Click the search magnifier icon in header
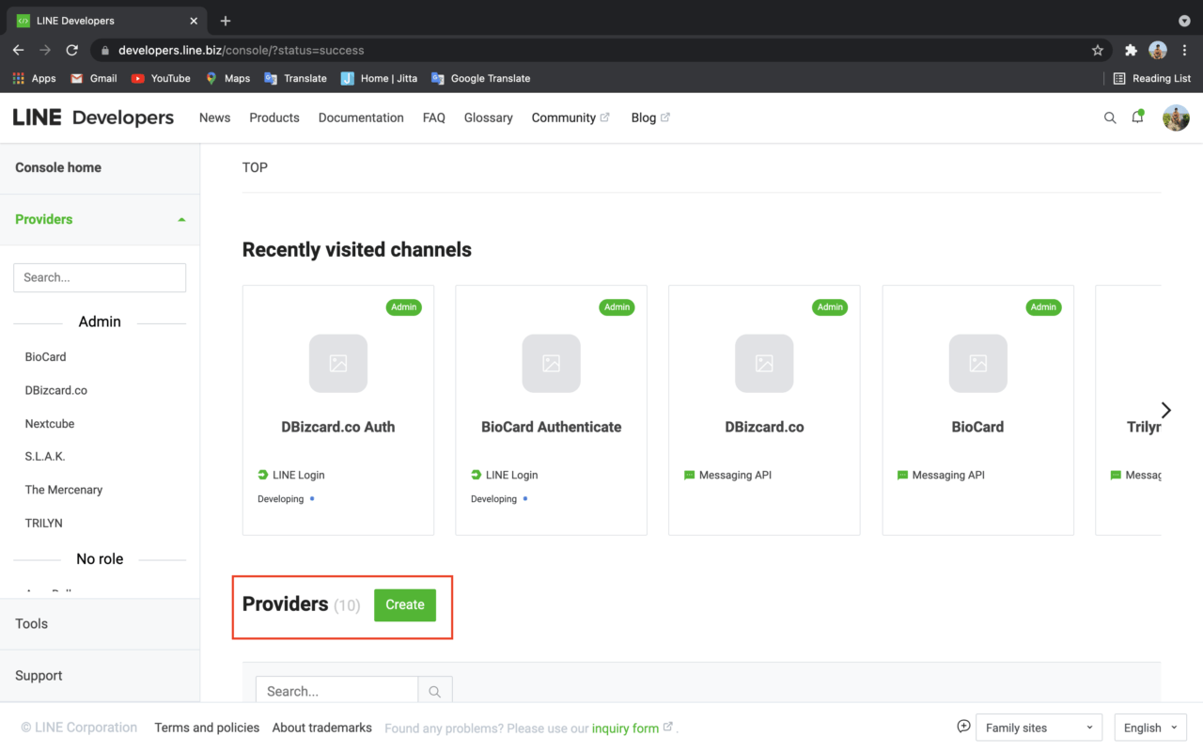 click(1110, 117)
